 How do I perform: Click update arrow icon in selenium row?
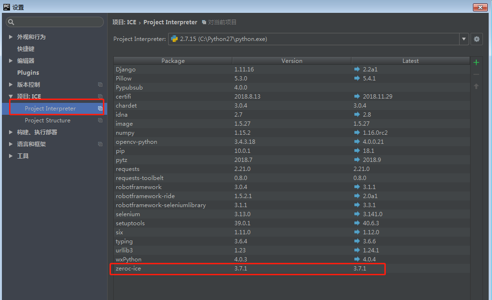(357, 214)
